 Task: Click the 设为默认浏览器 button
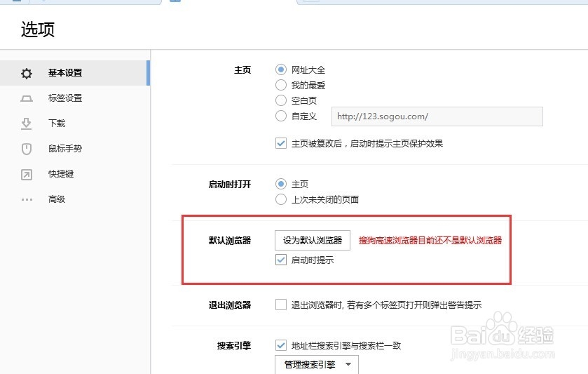[x=313, y=240]
